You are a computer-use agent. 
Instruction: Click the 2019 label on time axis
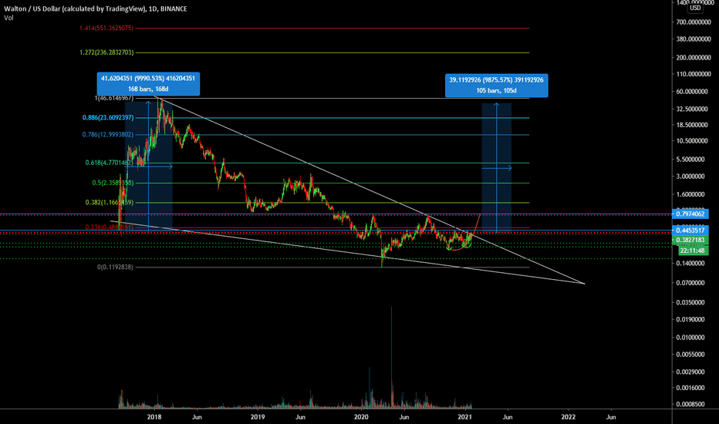point(258,417)
